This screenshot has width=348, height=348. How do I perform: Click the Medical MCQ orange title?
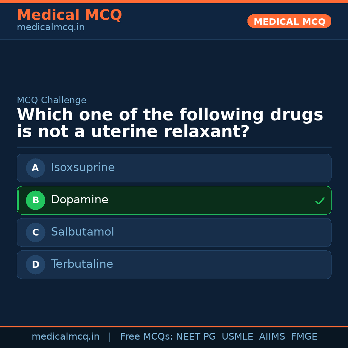point(69,15)
